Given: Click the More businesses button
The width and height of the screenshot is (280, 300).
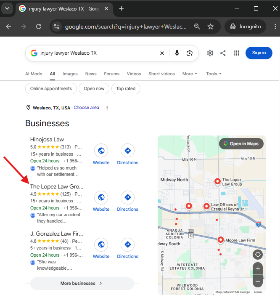Looking at the screenshot, I should (82, 283).
